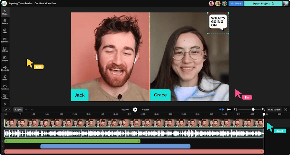This screenshot has height=155, width=290.
Task: Open the Subtitles panel
Action: coord(5,40)
